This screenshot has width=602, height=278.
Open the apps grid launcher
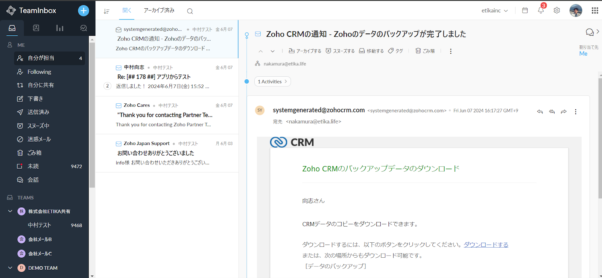(x=595, y=11)
